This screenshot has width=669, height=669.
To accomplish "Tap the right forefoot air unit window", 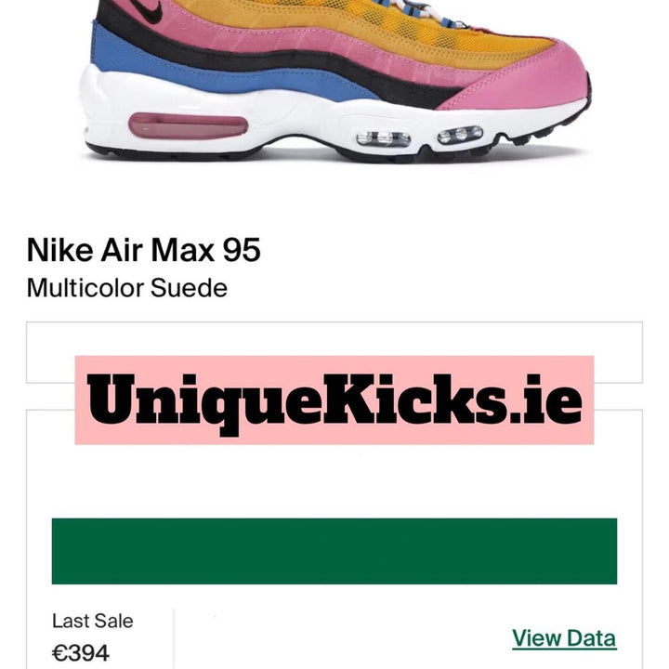I will pyautogui.click(x=460, y=135).
